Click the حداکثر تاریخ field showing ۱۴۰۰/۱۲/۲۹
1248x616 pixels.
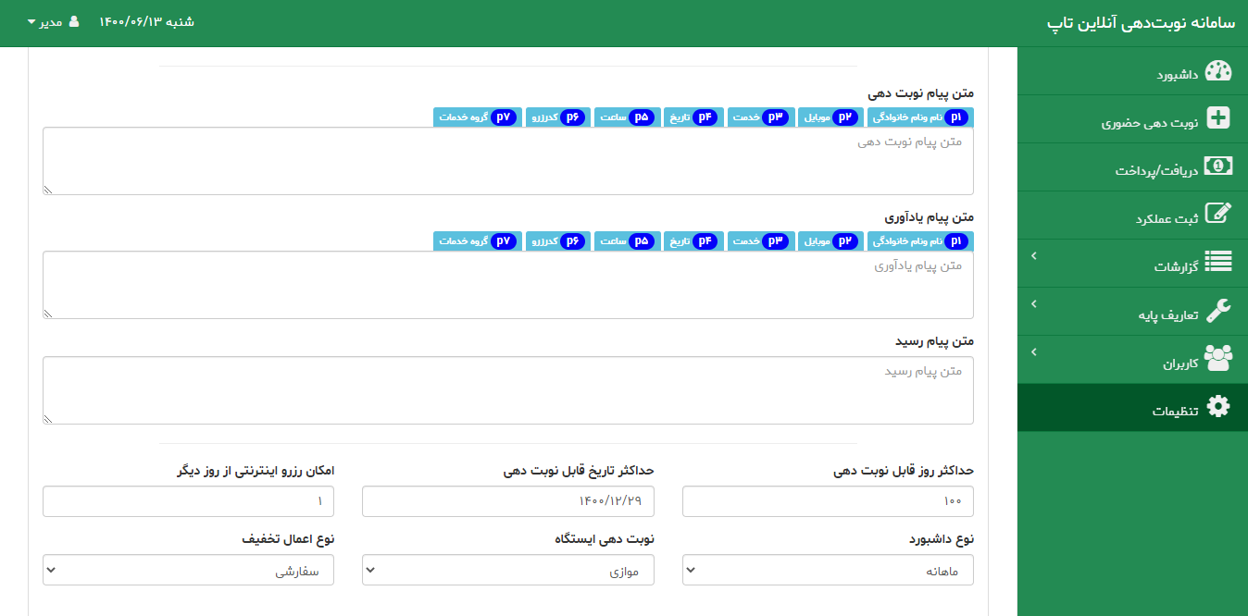click(508, 501)
